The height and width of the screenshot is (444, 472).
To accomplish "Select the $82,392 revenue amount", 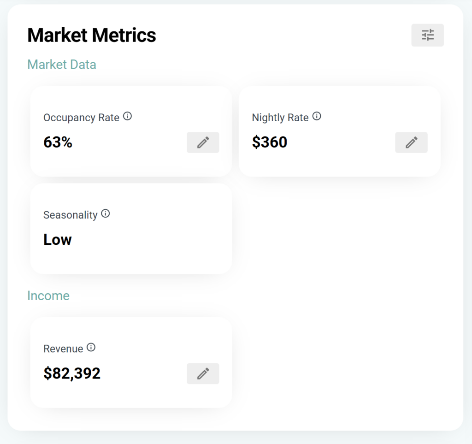I will tap(72, 373).
